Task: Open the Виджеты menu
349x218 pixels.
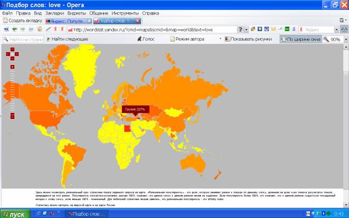Action: [x=77, y=13]
